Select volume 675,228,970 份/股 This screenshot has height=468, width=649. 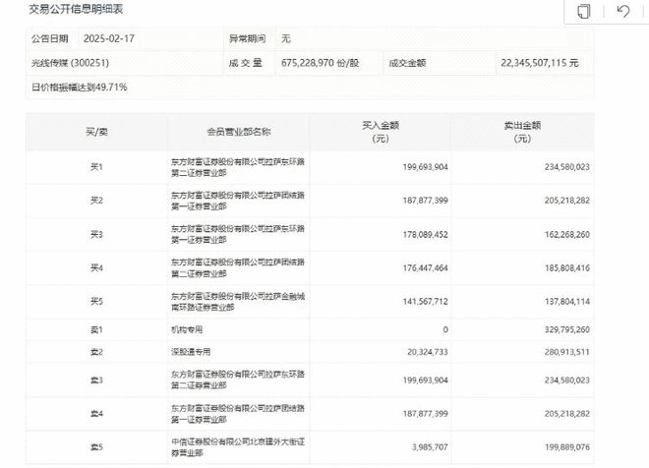320,63
